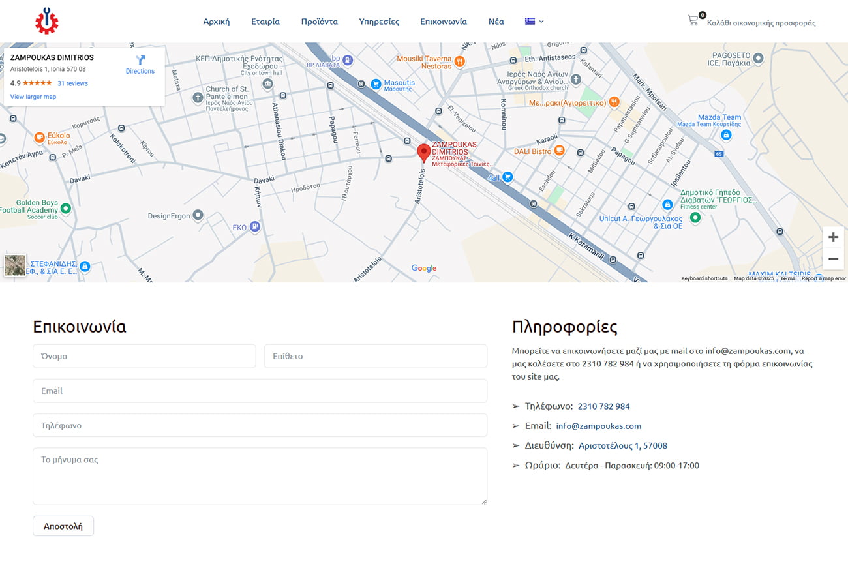
Task: Click the 4all shopping marker
Action: click(x=507, y=177)
